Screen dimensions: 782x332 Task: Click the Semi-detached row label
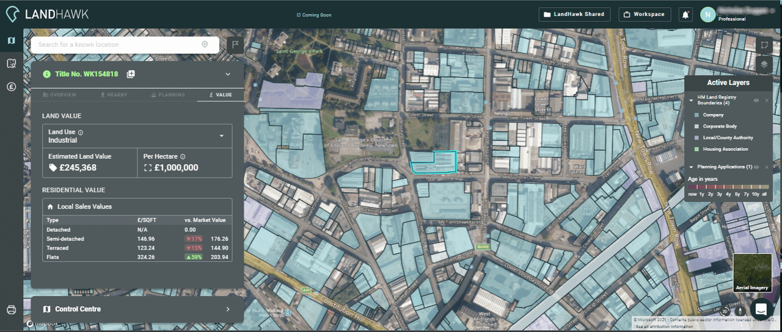click(x=65, y=239)
